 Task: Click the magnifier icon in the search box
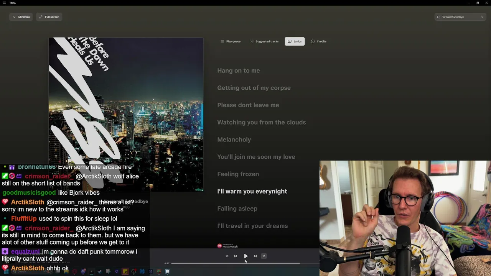[438, 17]
